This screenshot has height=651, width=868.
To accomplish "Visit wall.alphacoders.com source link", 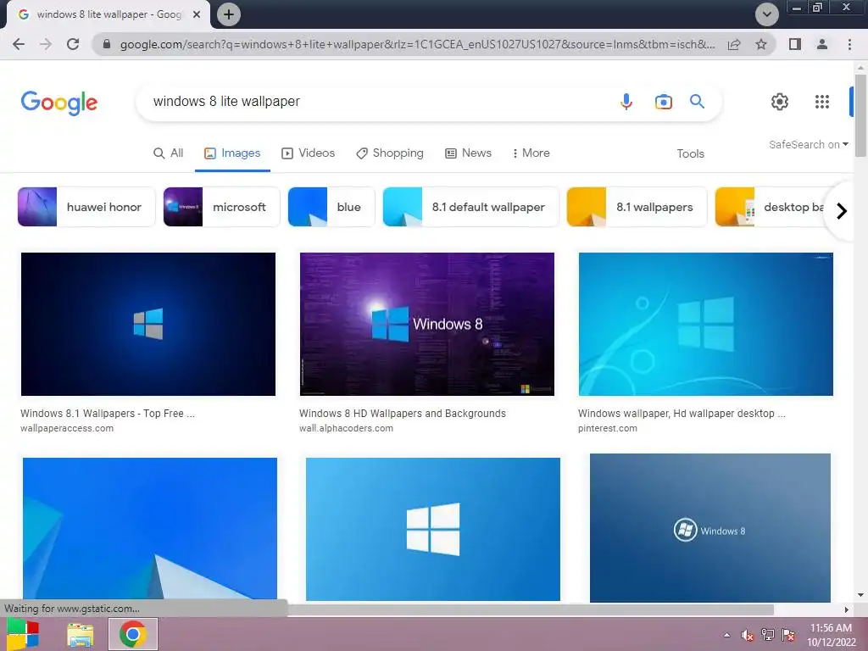I will [x=346, y=428].
